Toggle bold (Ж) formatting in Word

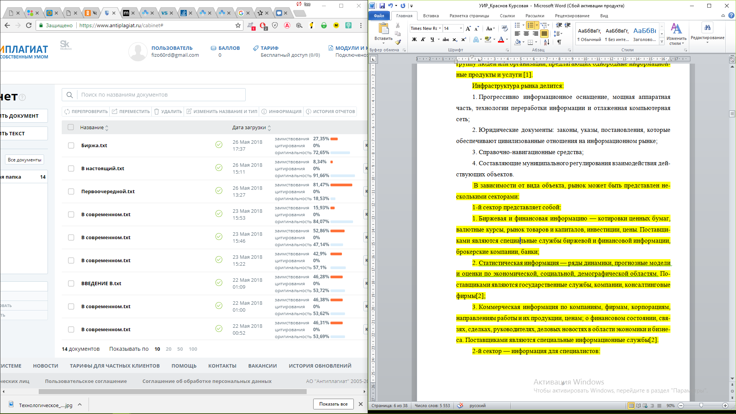(414, 39)
